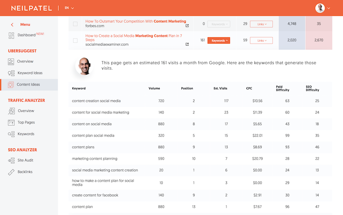Tick the checkbox for socialmediaexaminer.com row
This screenshot has width=343, height=215.
tap(75, 41)
